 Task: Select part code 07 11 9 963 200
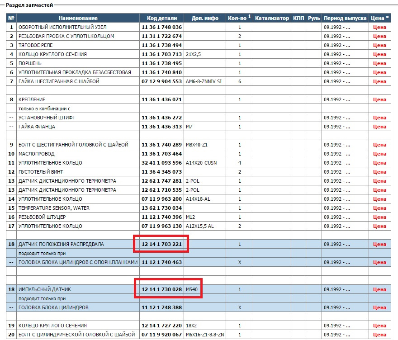tap(162, 199)
